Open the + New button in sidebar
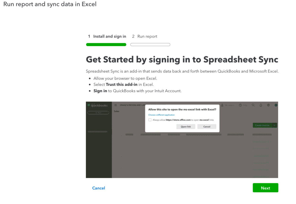296x204 pixels. point(98,113)
